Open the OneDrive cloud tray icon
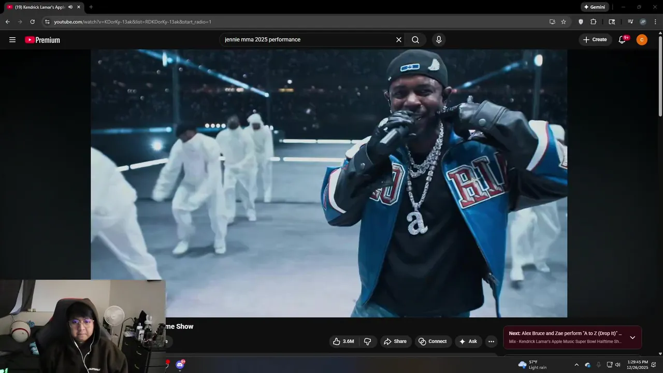This screenshot has height=373, width=663. click(x=587, y=365)
